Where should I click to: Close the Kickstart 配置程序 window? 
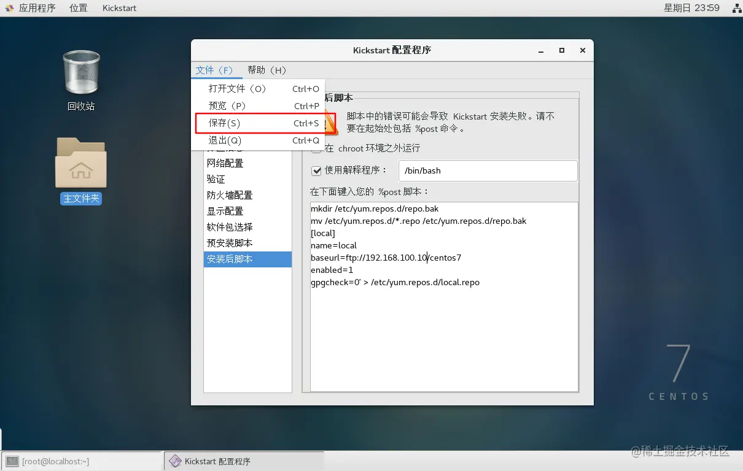click(x=582, y=51)
